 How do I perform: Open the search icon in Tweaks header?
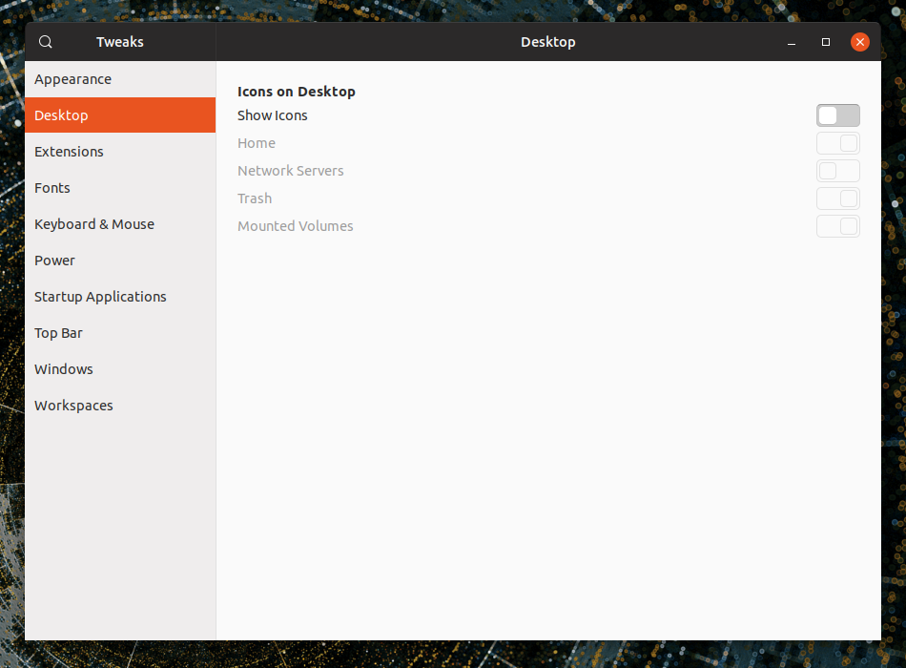click(46, 42)
